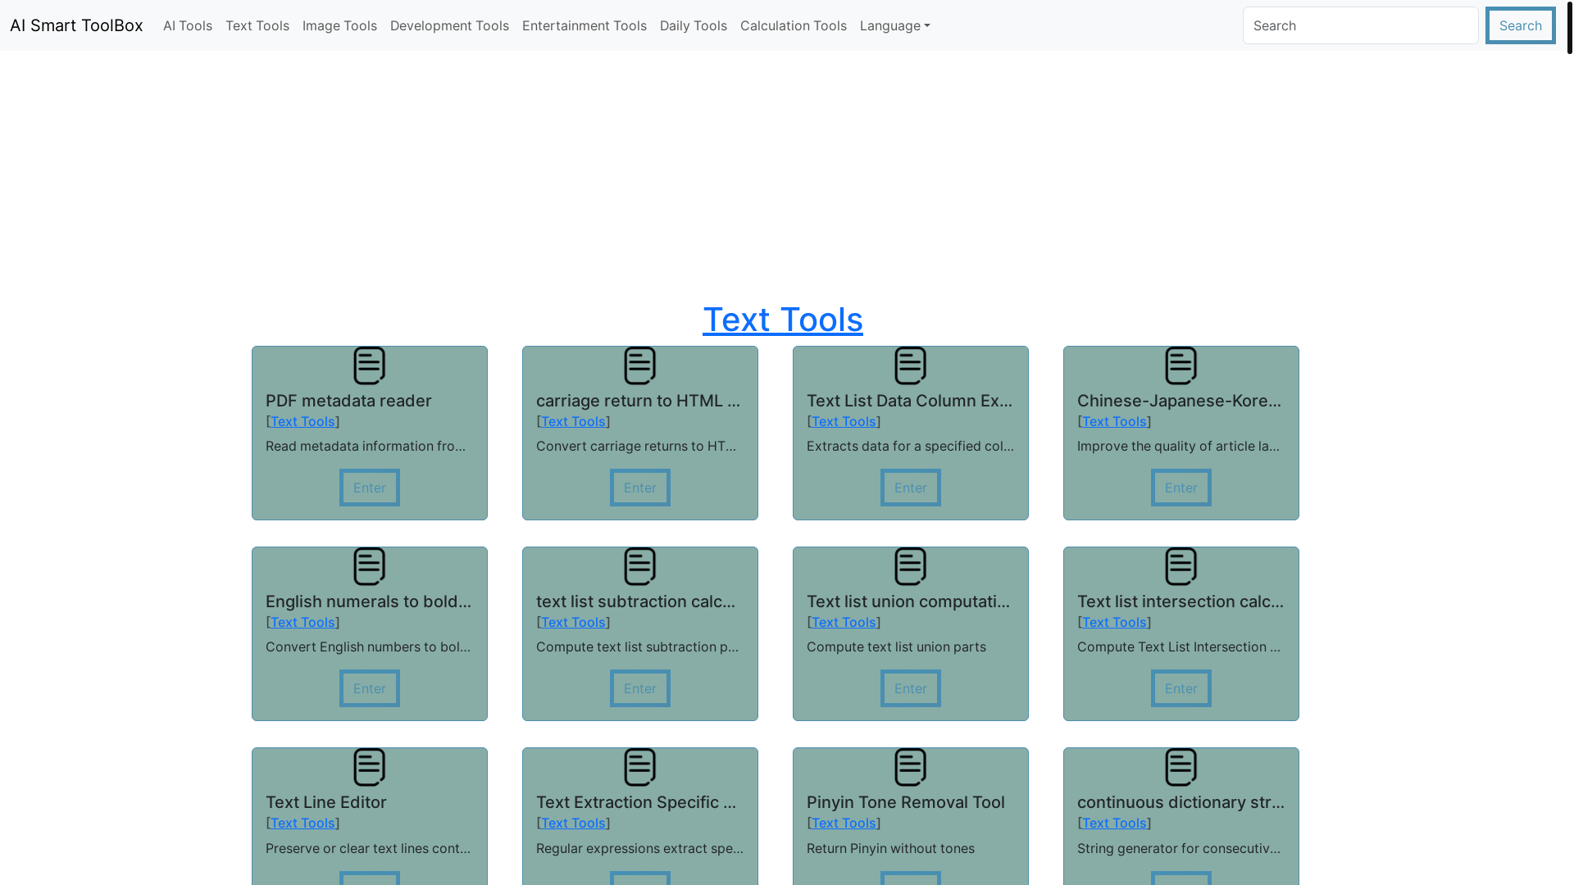This screenshot has height=885, width=1574.
Task: Click the carriage return to HTML card icon
Action: (x=639, y=365)
